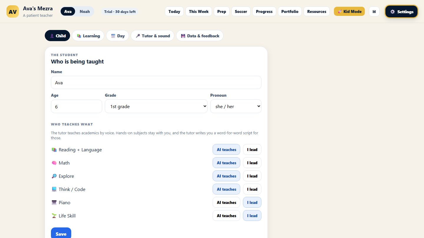Open the Day settings tab

click(x=117, y=36)
